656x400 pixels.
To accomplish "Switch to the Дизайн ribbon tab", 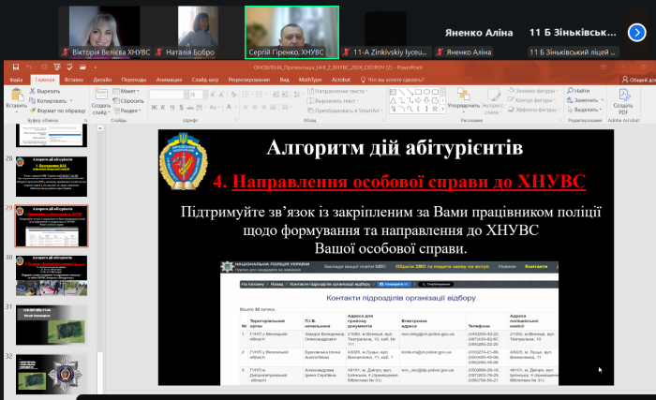I will [102, 80].
